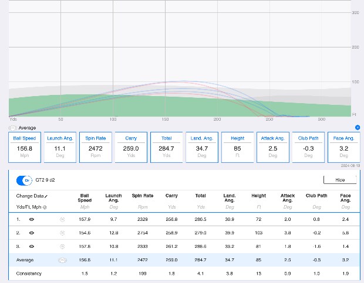364x283 pixels.
Task: Click the icon in the Average row
Action: (x=62, y=260)
